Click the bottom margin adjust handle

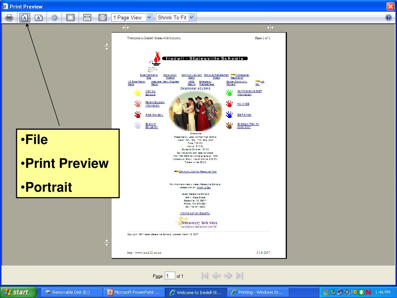(x=107, y=243)
